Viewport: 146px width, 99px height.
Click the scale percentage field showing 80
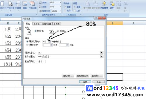click(x=46, y=41)
